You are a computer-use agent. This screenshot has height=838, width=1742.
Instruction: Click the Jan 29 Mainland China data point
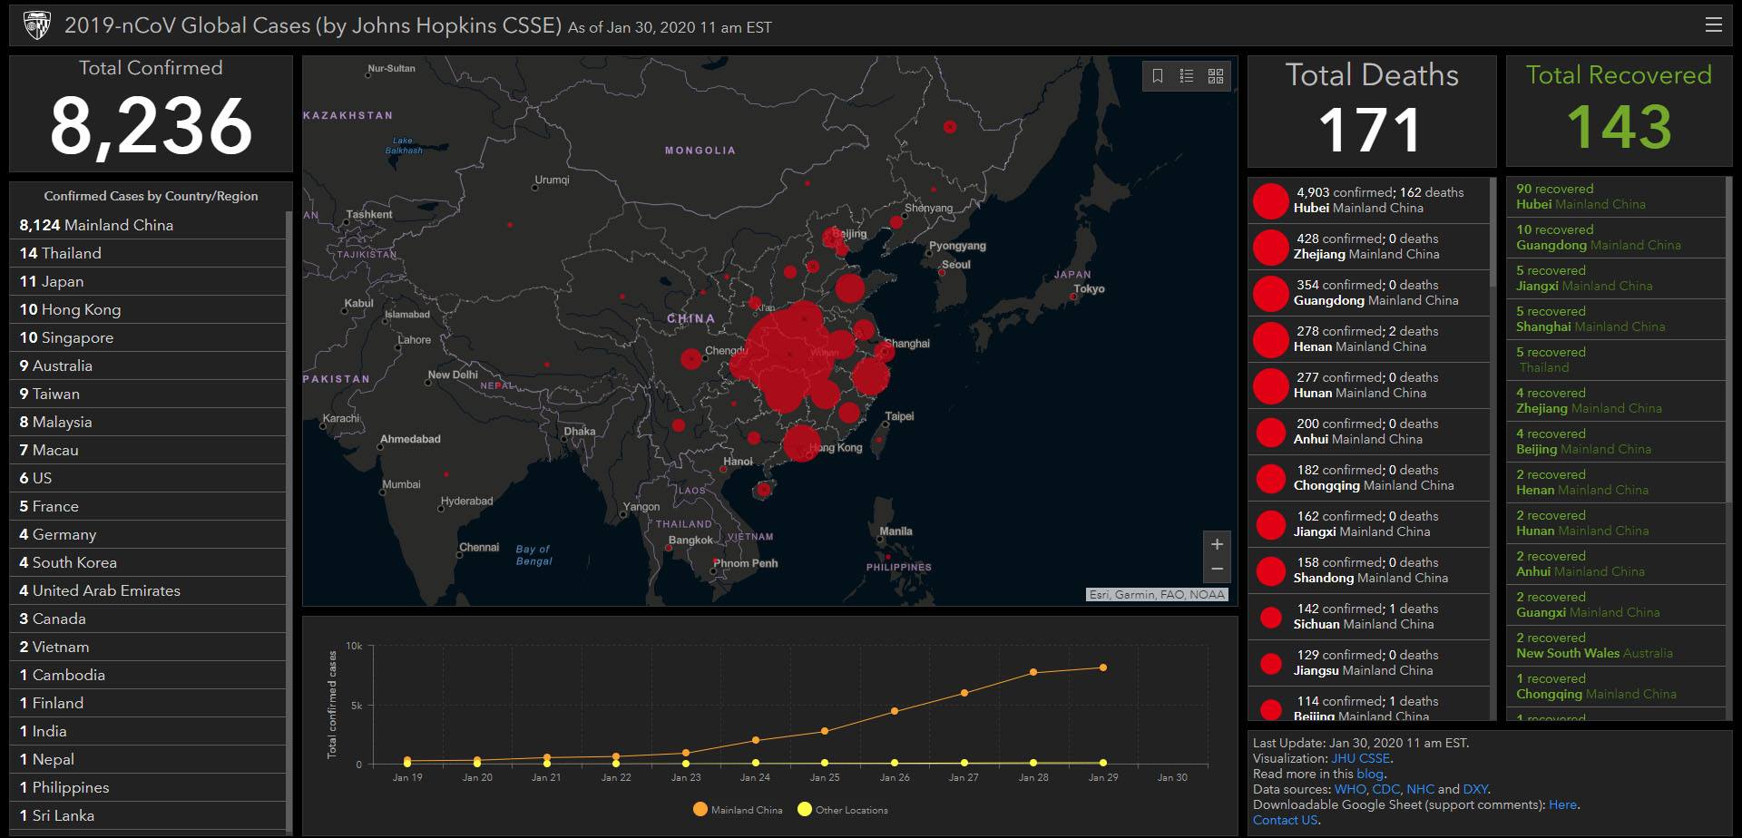[1102, 667]
